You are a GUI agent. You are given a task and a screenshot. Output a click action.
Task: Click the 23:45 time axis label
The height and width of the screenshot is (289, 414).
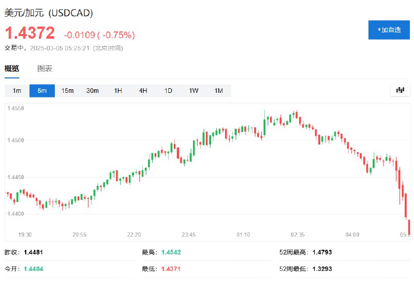pyautogui.click(x=188, y=234)
